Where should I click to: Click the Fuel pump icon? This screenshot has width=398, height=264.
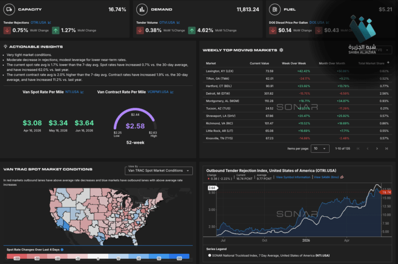click(x=275, y=9)
